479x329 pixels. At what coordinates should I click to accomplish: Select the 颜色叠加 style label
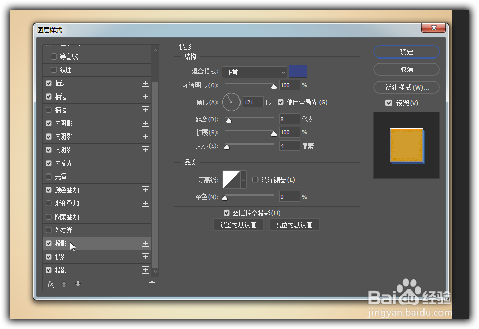pos(67,190)
